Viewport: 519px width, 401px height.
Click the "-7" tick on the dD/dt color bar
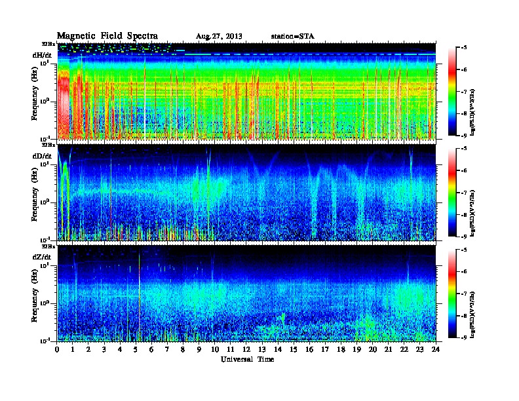[x=463, y=193]
